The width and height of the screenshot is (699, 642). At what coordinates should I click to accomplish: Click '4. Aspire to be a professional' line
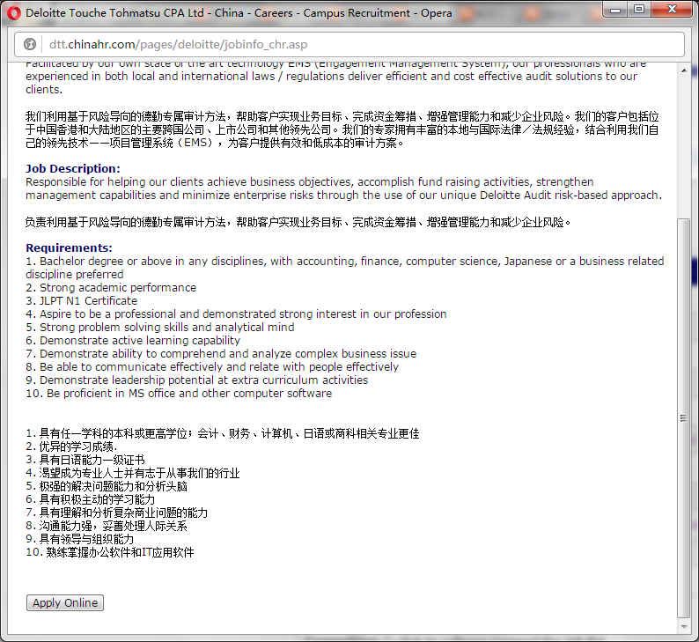(x=236, y=314)
